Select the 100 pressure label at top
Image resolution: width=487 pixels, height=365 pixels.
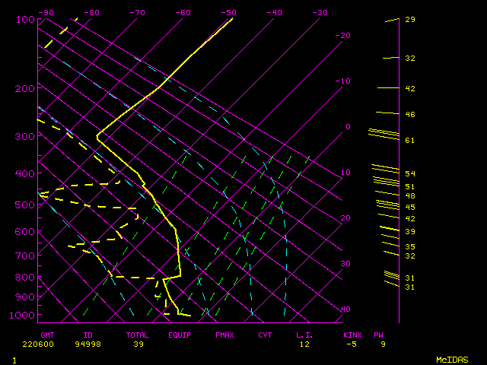coord(25,19)
